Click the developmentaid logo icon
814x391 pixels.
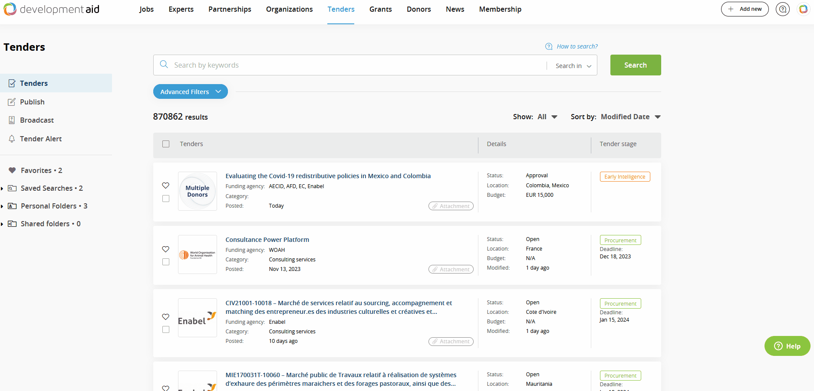tap(10, 9)
